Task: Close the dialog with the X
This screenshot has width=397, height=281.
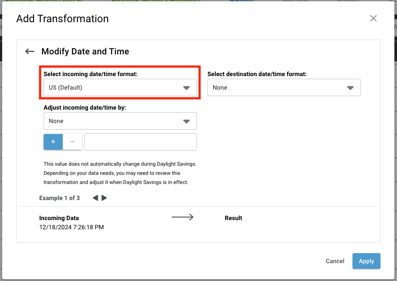Action: click(x=373, y=18)
